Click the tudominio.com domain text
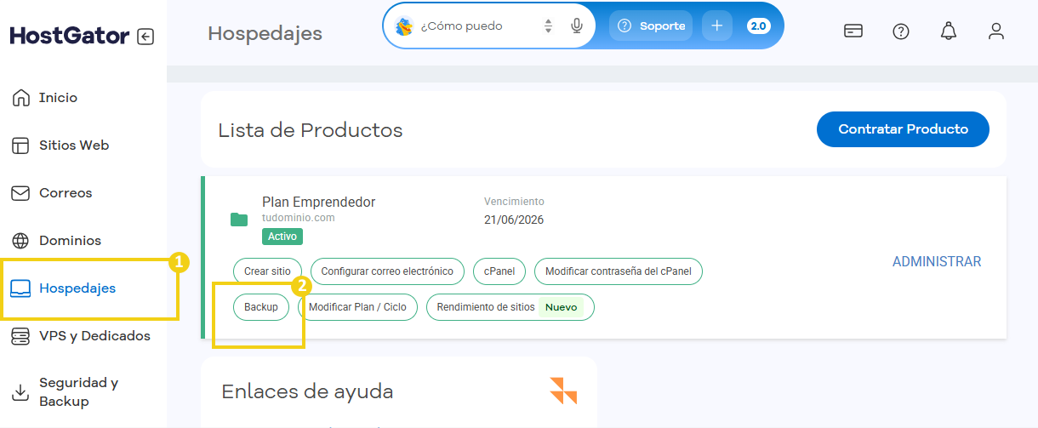This screenshot has width=1038, height=428. tap(299, 218)
